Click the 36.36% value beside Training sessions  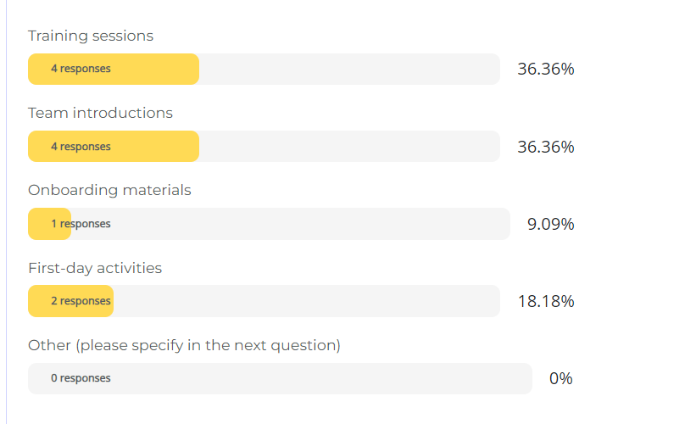coord(546,69)
